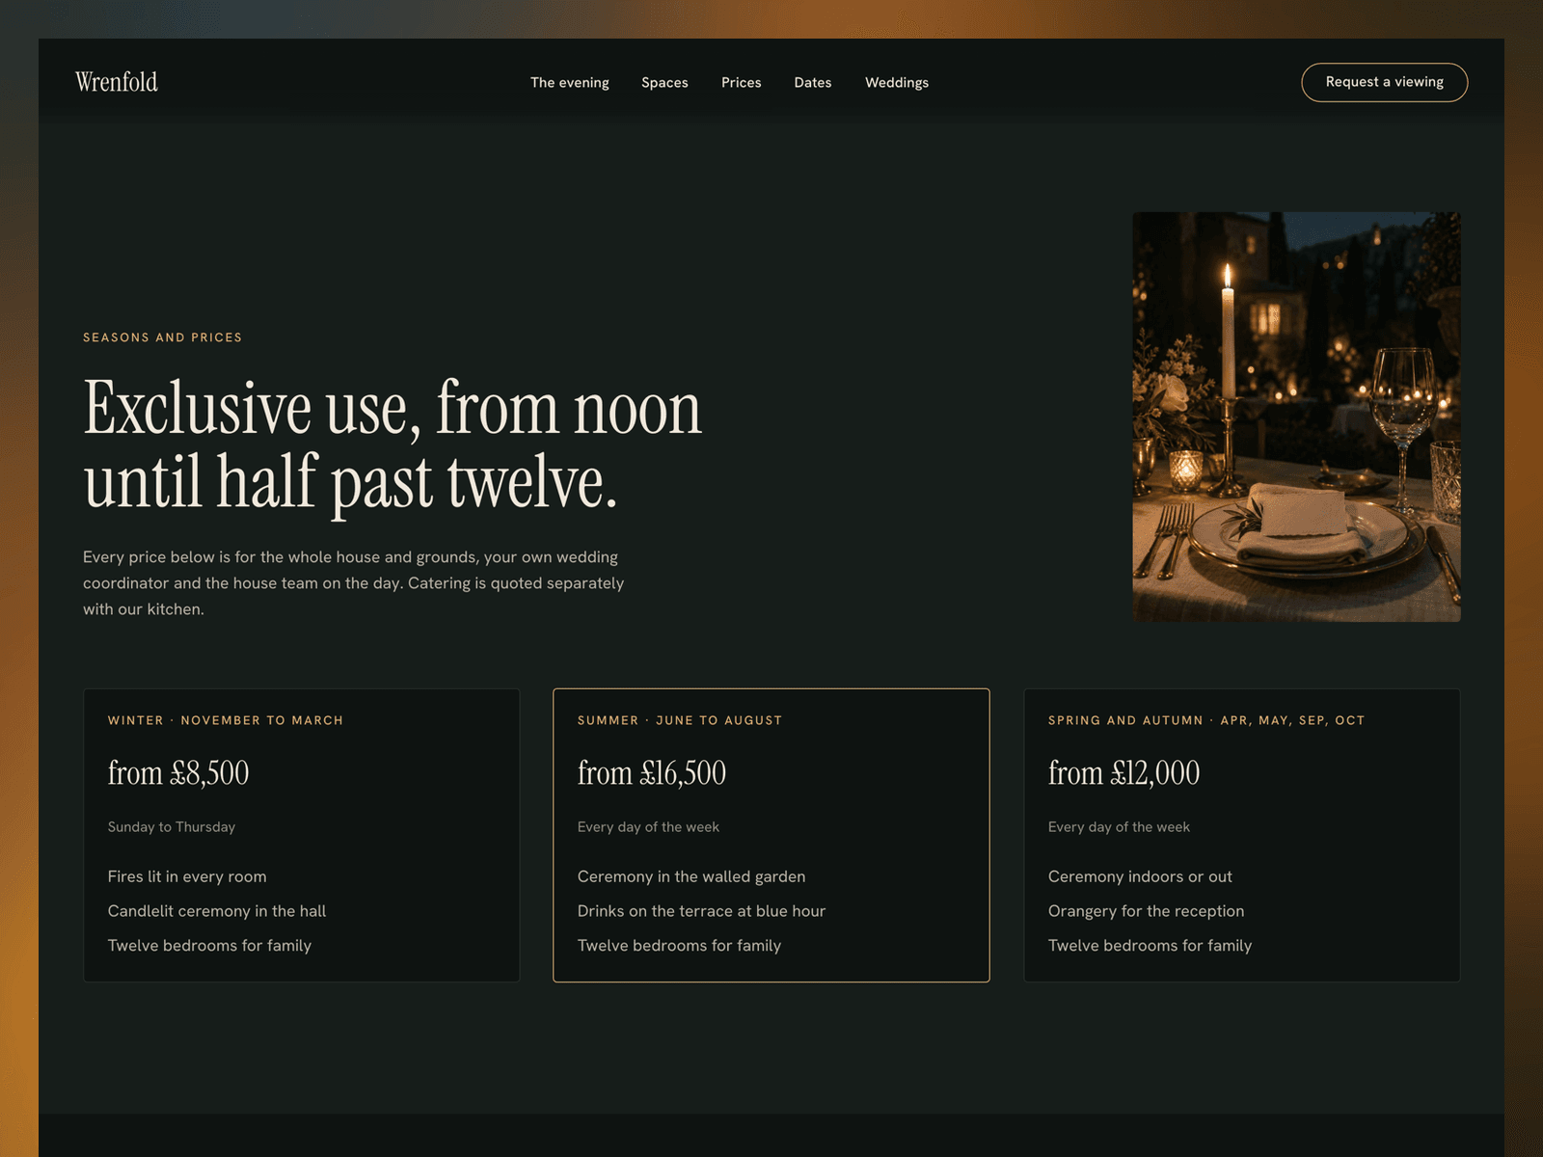
Task: Open the Dates nav item
Action: tap(813, 83)
